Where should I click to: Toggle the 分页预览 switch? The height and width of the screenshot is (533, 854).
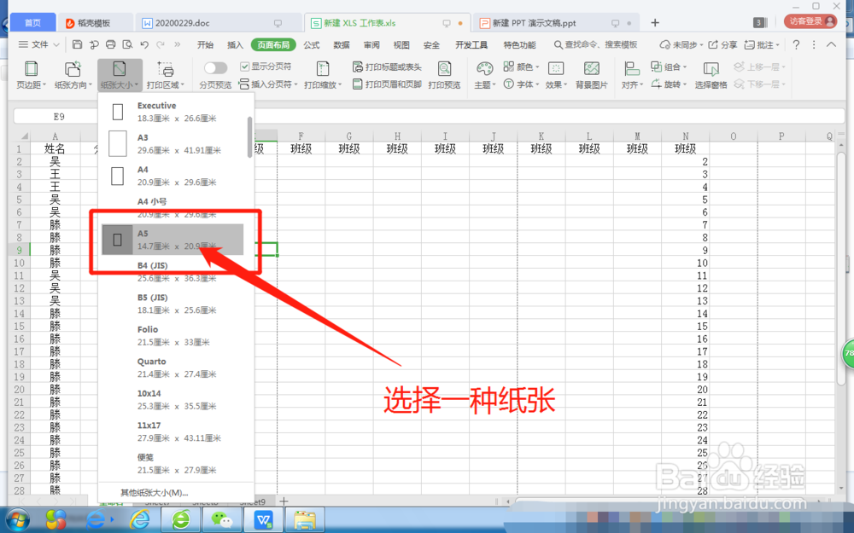[x=215, y=68]
